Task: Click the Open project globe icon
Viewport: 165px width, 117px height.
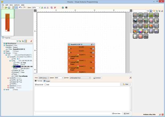Action: (x=6, y=7)
